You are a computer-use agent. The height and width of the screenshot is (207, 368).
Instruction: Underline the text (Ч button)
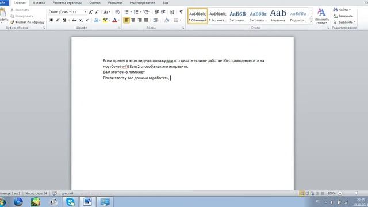tap(64, 21)
